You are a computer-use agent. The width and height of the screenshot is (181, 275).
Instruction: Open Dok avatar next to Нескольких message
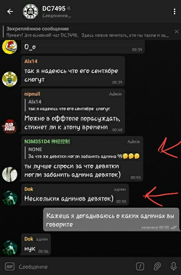(x=10, y=198)
